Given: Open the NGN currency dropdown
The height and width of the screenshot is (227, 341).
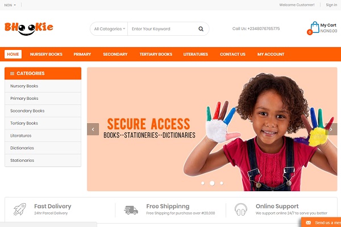Looking at the screenshot, I should tap(10, 5).
